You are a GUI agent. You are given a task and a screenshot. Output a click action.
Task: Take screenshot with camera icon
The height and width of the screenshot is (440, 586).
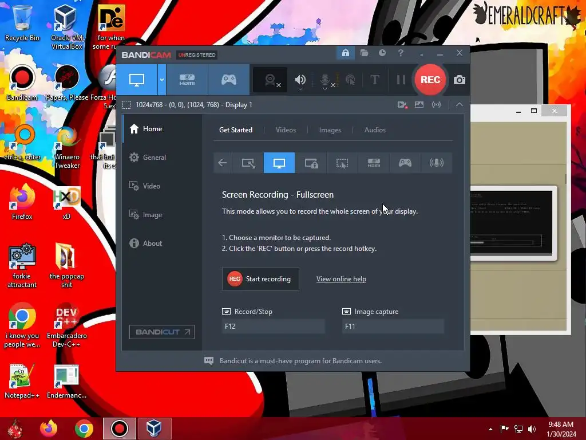(x=460, y=80)
